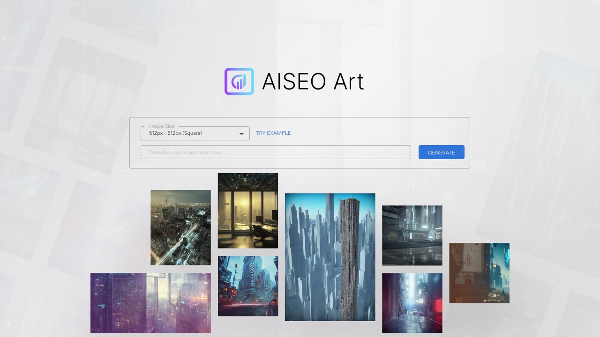This screenshot has width=600, height=337.
Task: Open the Image Size dropdown
Action: 195,133
